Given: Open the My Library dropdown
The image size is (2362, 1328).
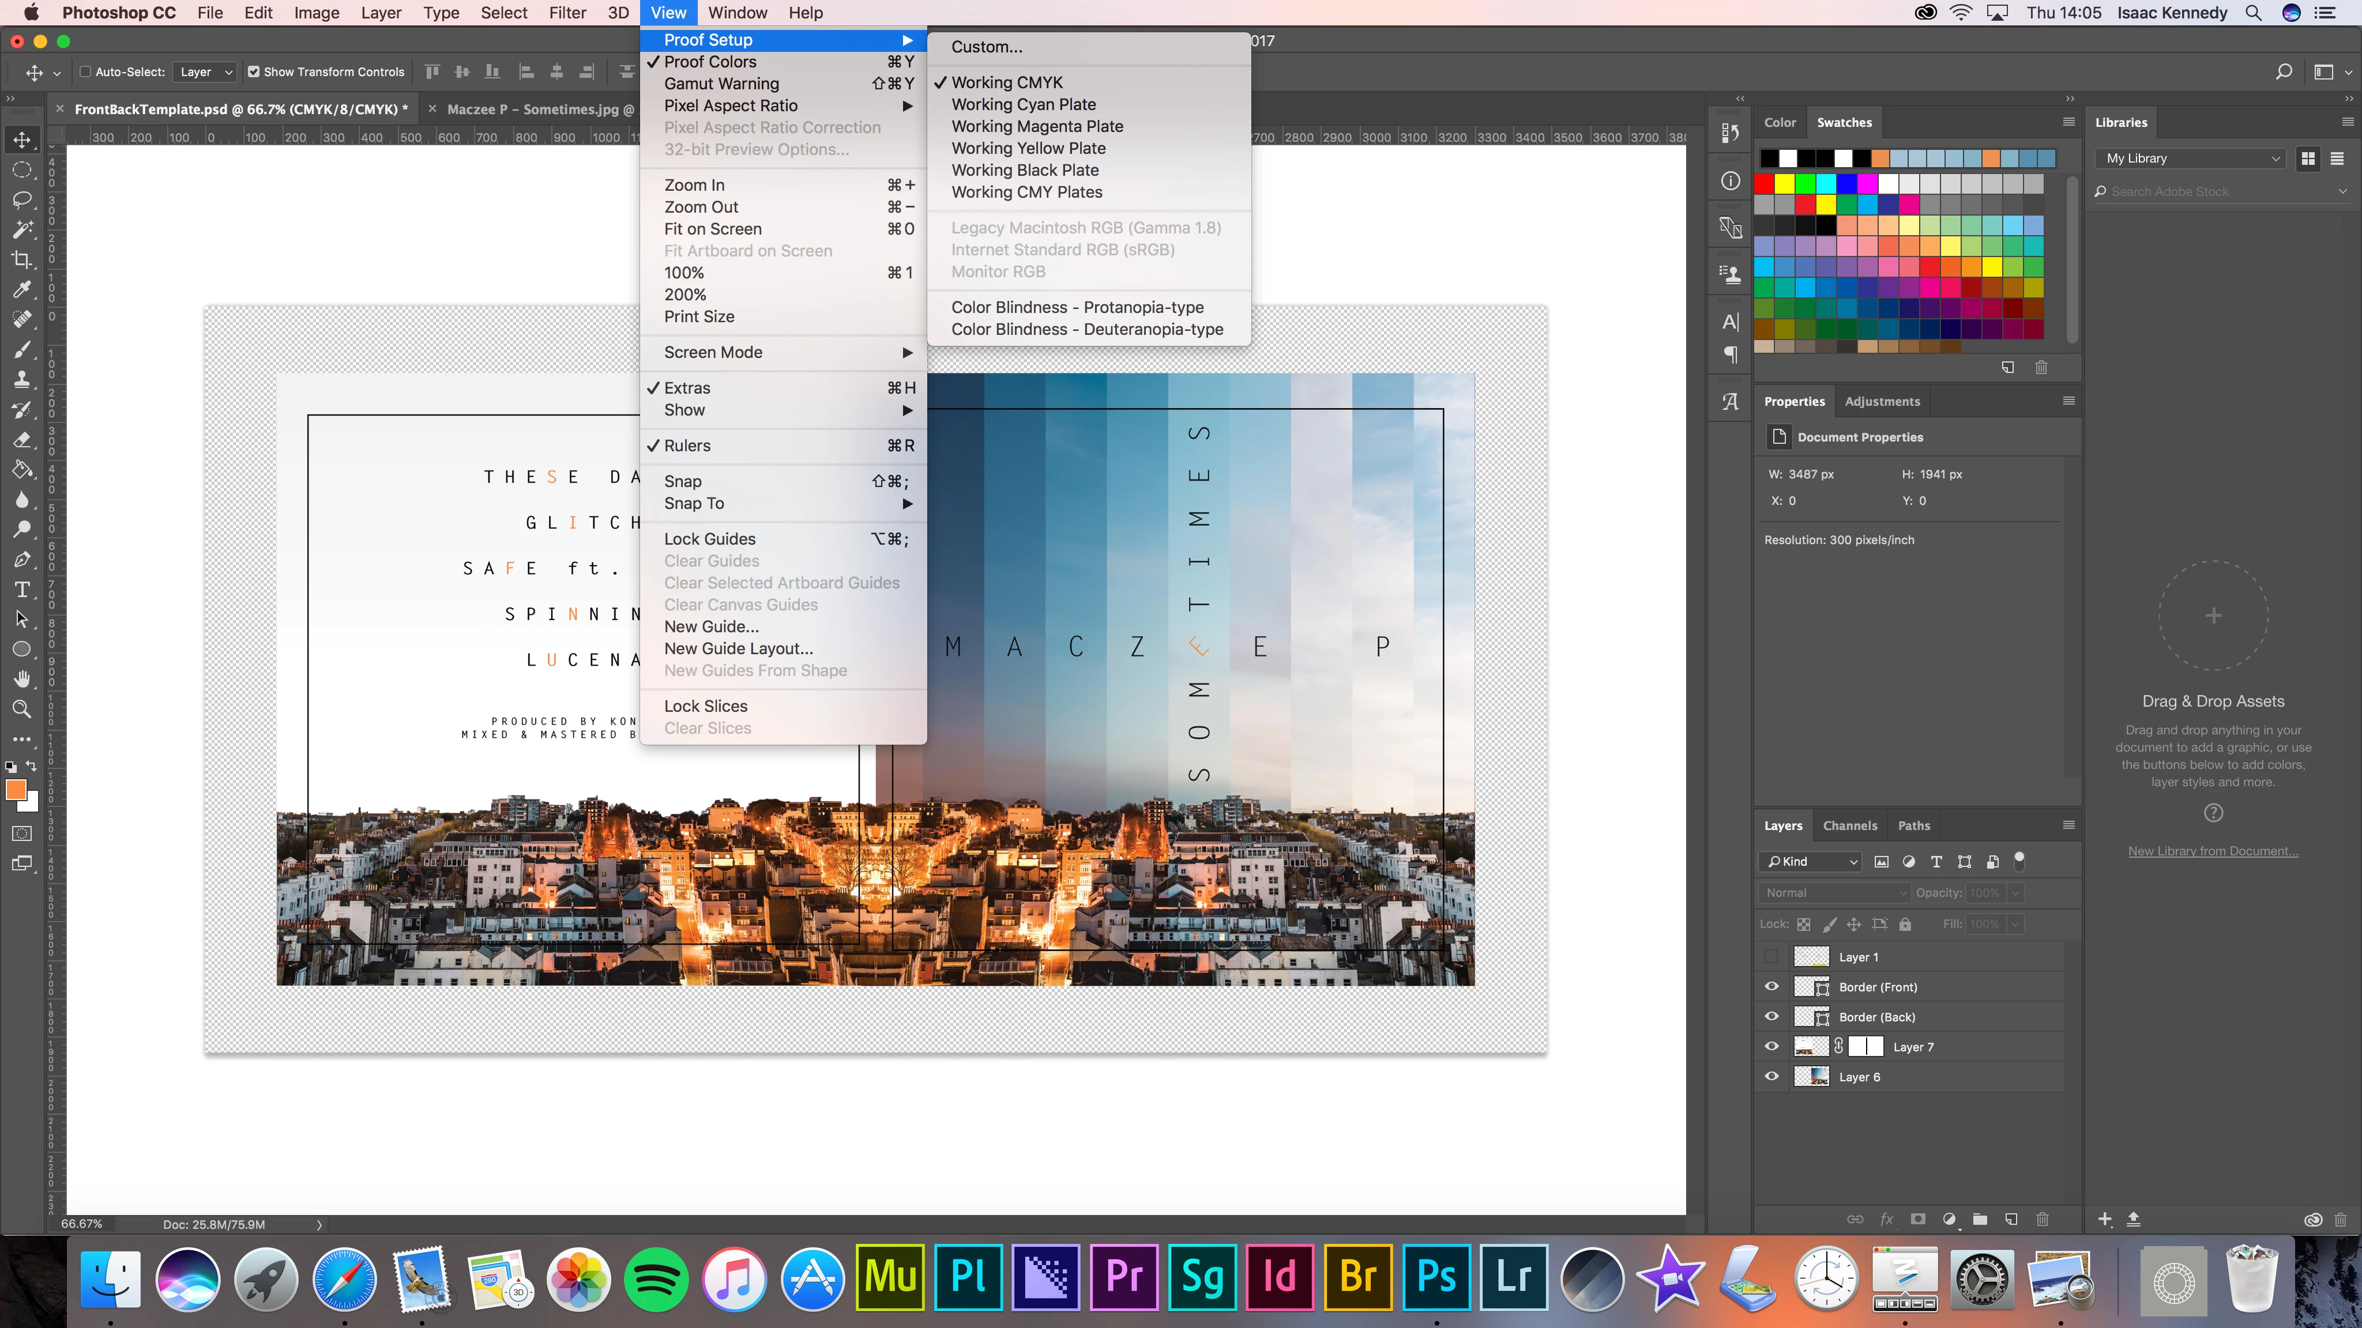Looking at the screenshot, I should (x=2191, y=159).
